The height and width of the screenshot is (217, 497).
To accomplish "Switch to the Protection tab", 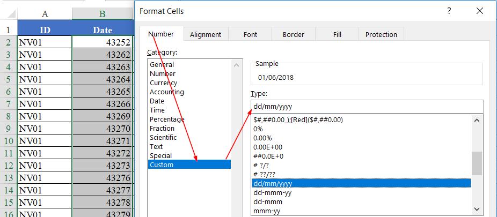I will [381, 34].
